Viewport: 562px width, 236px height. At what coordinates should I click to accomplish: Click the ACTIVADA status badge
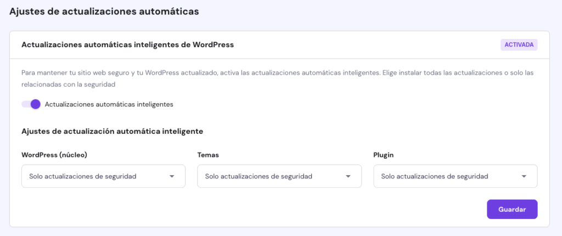(x=519, y=45)
